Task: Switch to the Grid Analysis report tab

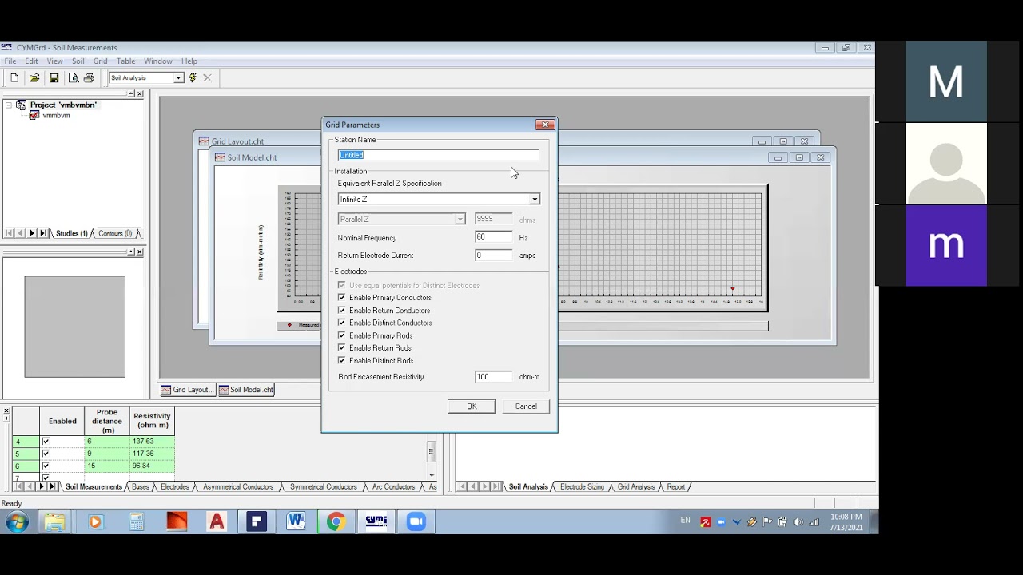Action: (636, 487)
